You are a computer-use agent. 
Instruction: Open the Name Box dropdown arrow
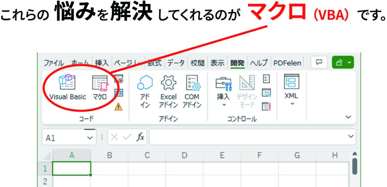tap(90, 138)
